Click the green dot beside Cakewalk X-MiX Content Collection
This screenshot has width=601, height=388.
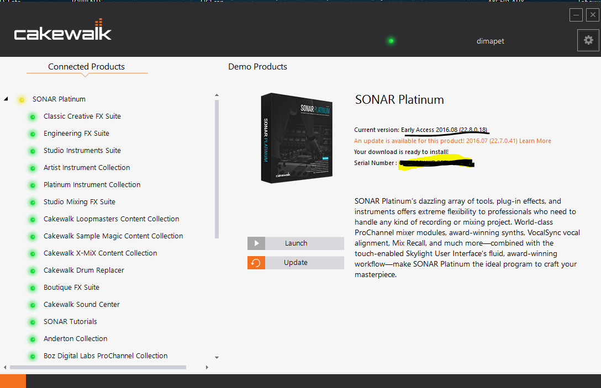[33, 254]
